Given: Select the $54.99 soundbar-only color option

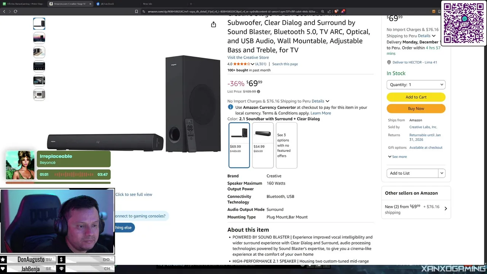Looking at the screenshot, I should coord(263,145).
